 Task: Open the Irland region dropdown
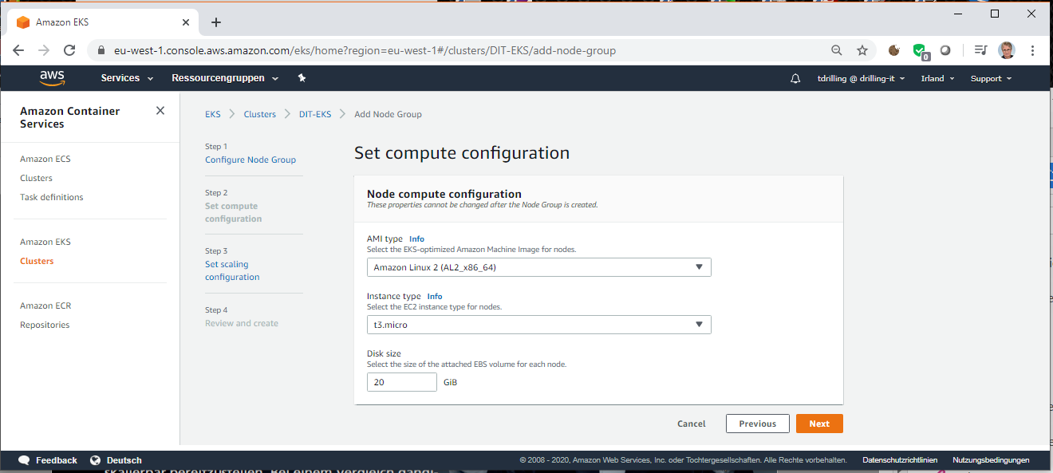tap(937, 78)
